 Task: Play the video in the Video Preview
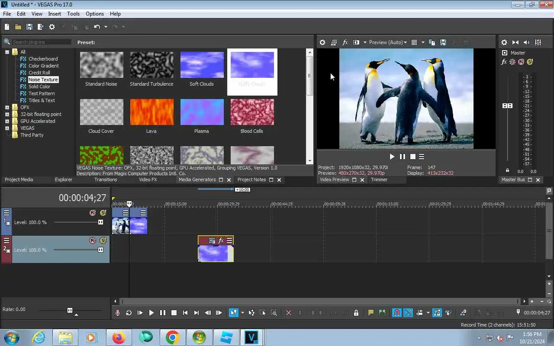pyautogui.click(x=392, y=157)
